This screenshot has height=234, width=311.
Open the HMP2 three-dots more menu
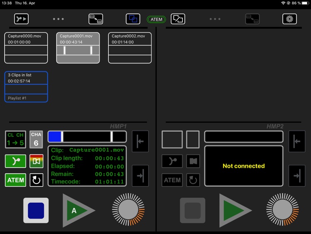pos(215,19)
